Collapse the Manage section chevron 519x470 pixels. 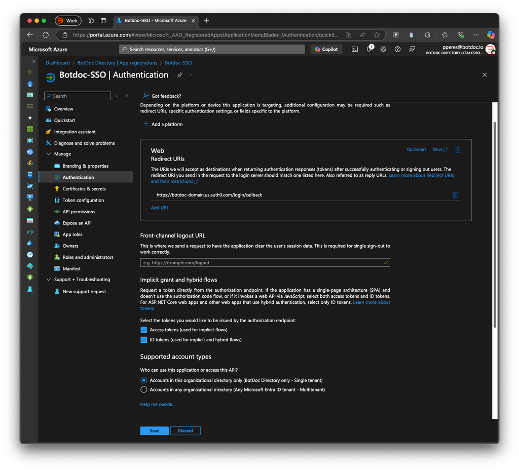48,153
